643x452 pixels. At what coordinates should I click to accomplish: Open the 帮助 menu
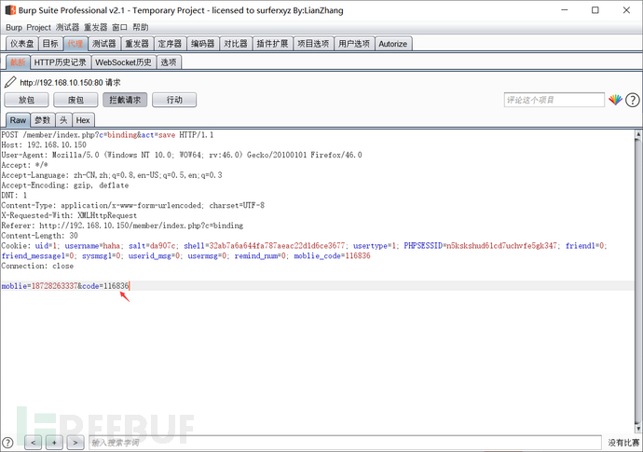tap(140, 27)
